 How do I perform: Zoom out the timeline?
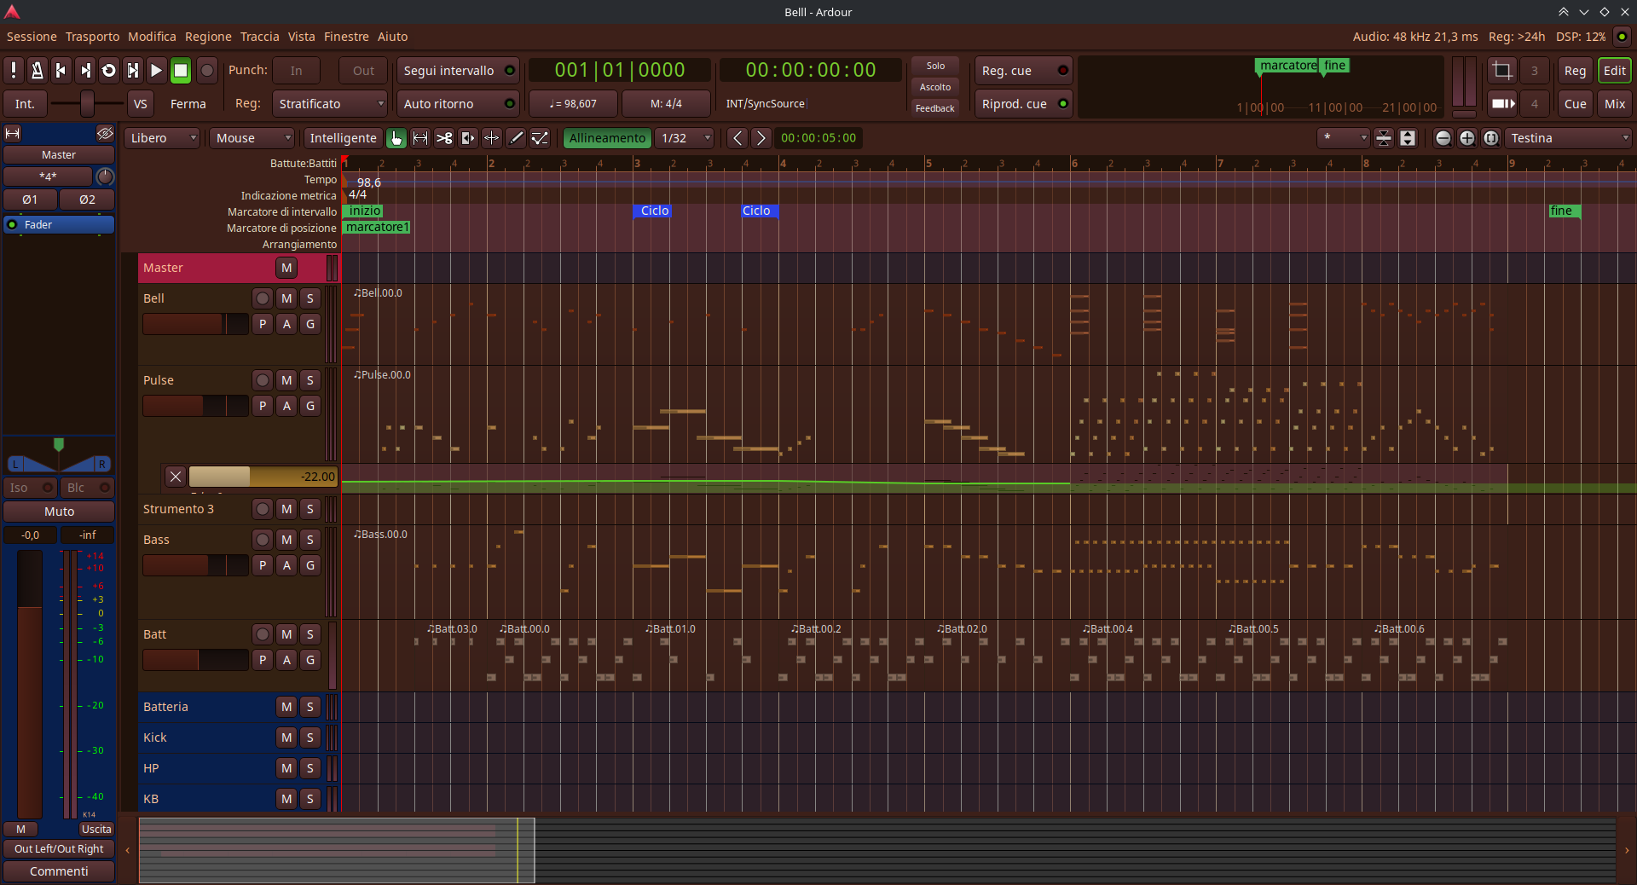(x=1443, y=138)
